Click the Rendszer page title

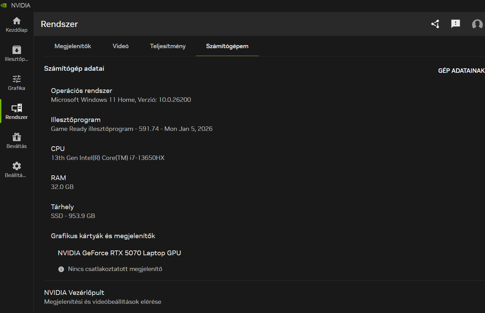click(x=59, y=24)
